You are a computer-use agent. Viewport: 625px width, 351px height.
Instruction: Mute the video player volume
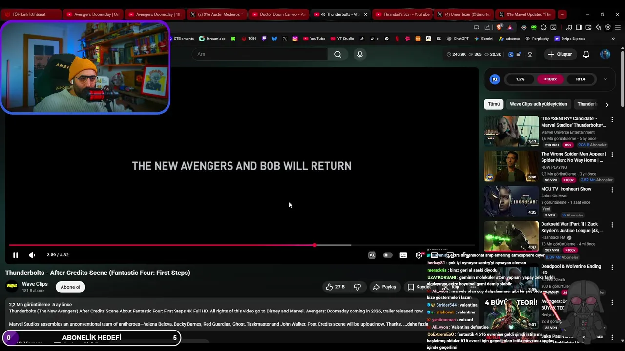point(32,255)
